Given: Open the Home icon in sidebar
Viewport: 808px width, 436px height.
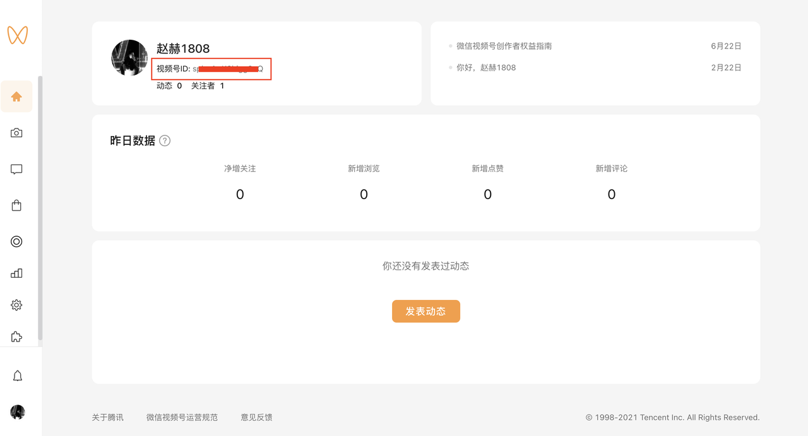Looking at the screenshot, I should pos(16,96).
